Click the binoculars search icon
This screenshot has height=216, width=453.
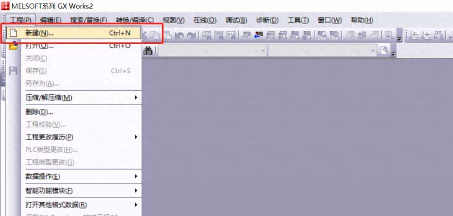[148, 51]
